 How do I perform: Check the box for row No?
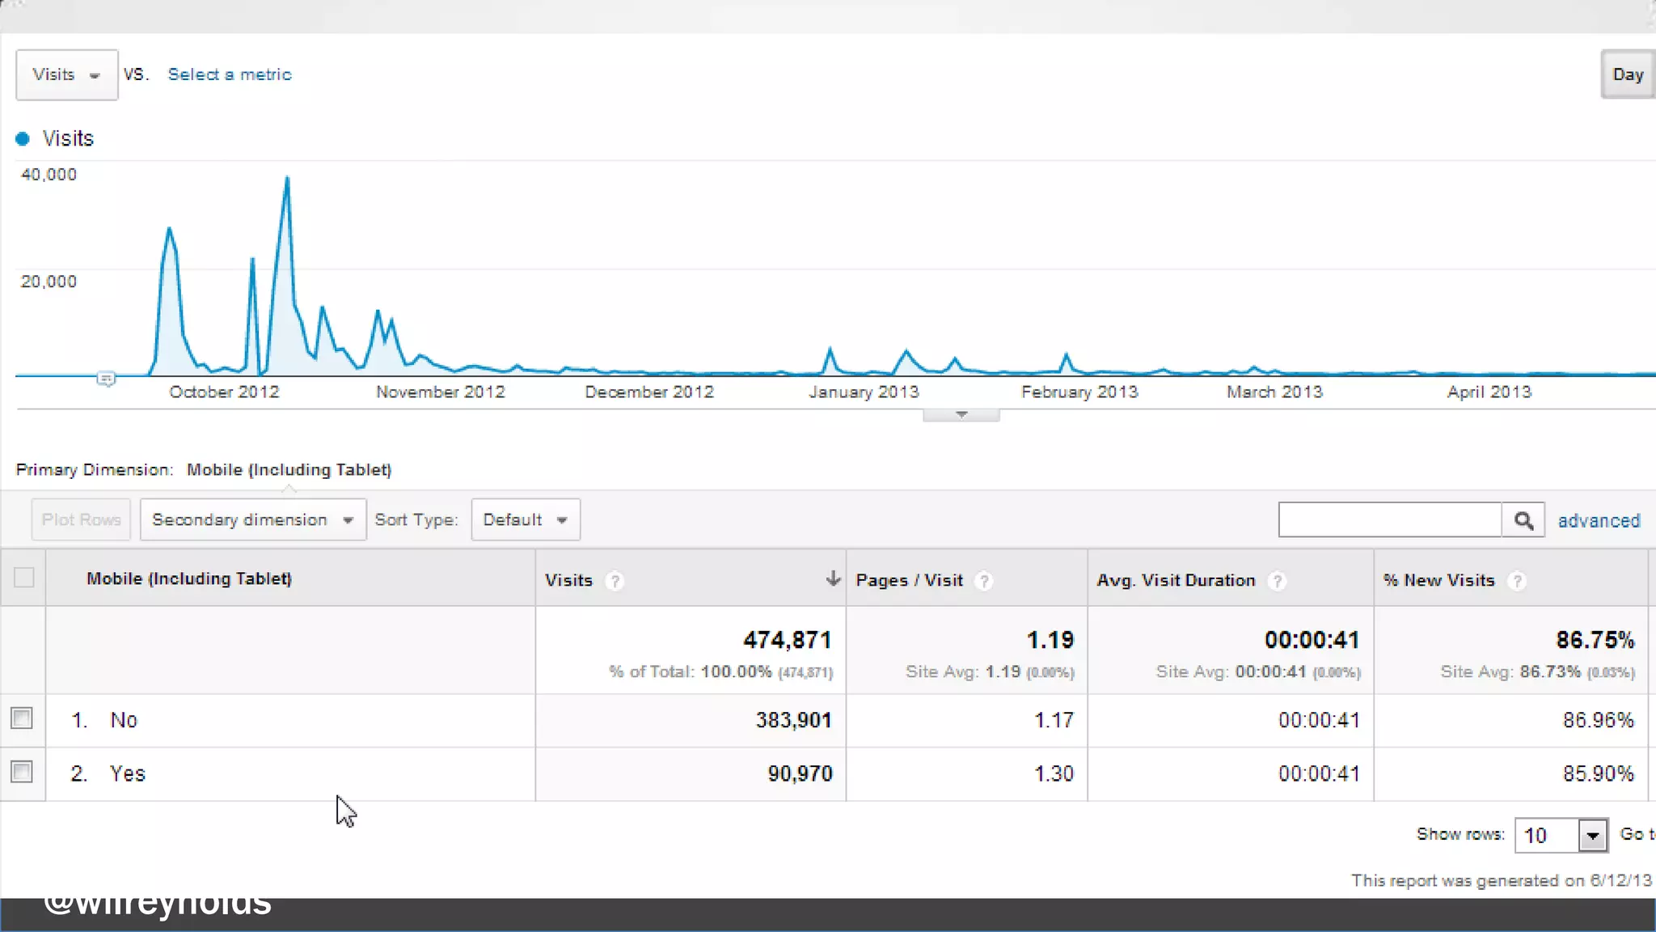(22, 718)
